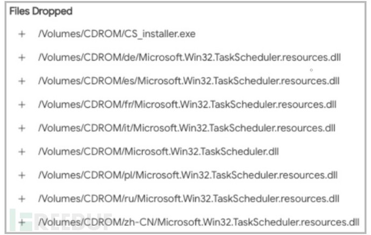The width and height of the screenshot is (371, 235).
Task: Expand the it TaskScheduler.resources.dll plus icon
Action: tap(22, 128)
